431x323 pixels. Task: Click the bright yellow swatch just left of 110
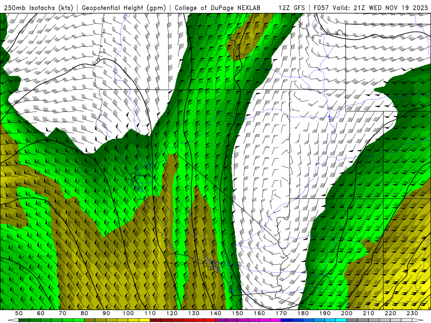(x=144, y=320)
